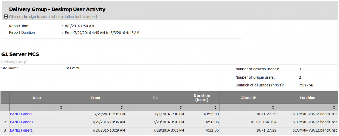Sort by the Duration column arrows
The height and width of the screenshot is (136, 339).
coord(215,107)
